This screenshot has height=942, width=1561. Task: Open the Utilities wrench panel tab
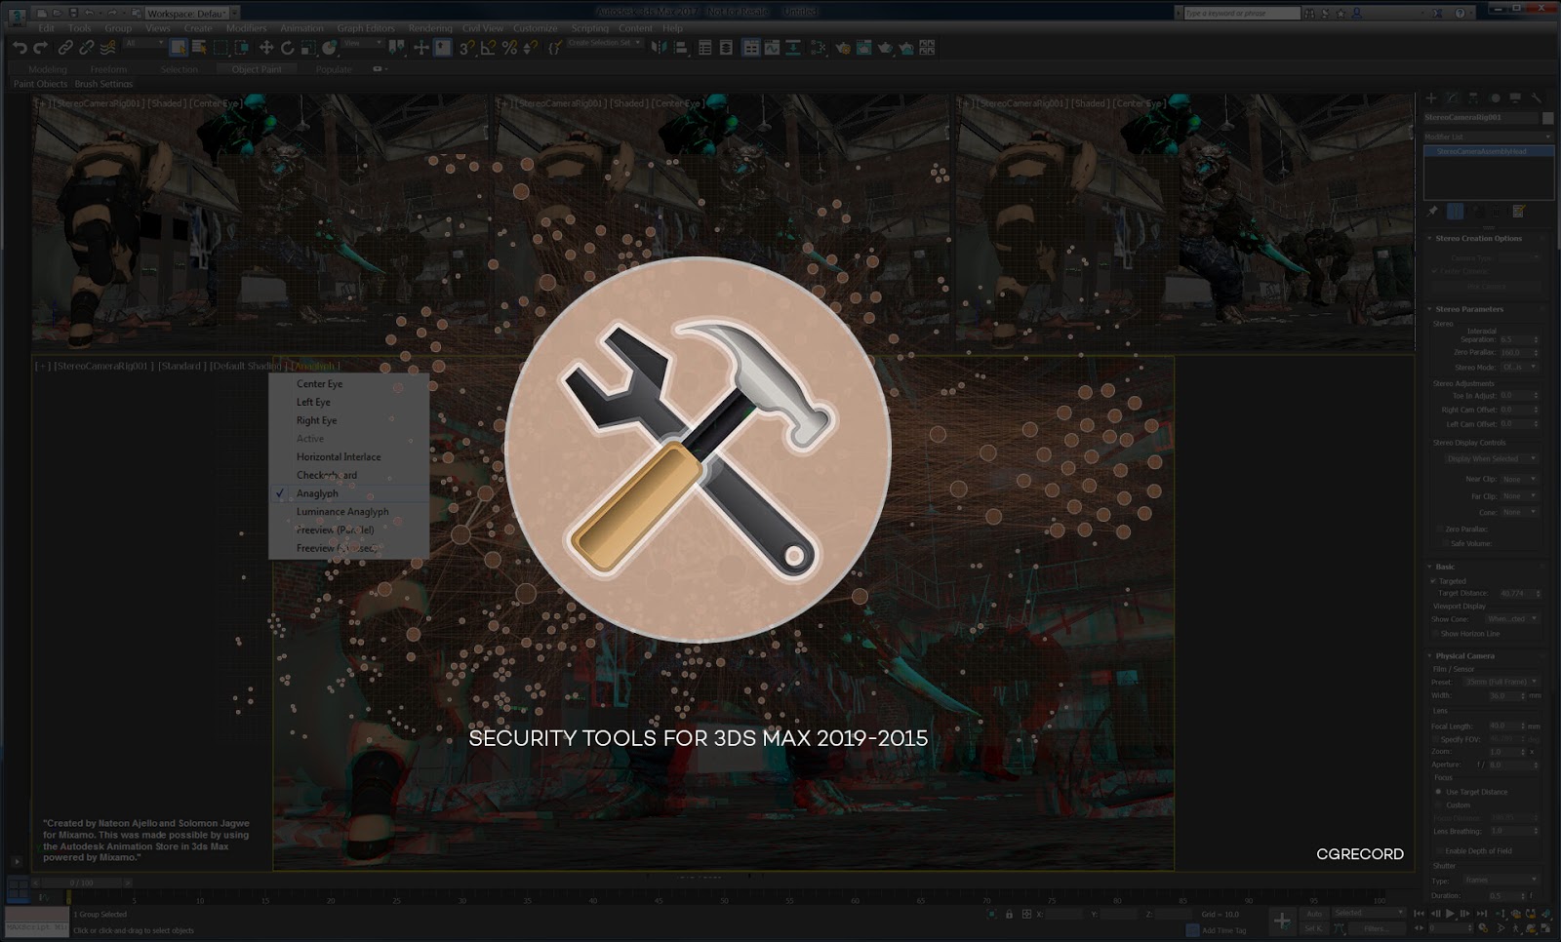coord(1537,98)
